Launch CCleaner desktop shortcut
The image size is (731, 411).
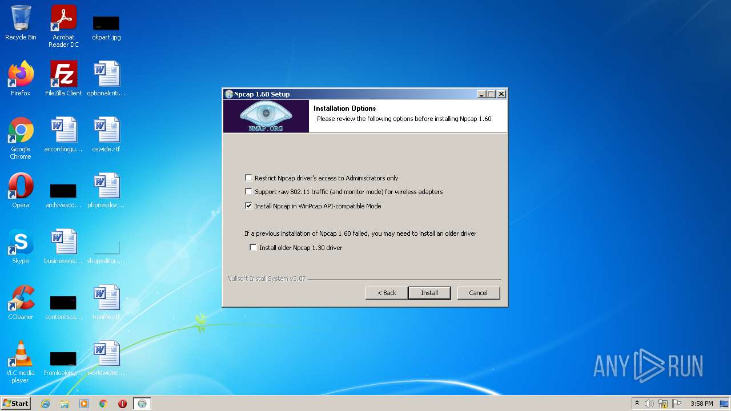pyautogui.click(x=21, y=303)
